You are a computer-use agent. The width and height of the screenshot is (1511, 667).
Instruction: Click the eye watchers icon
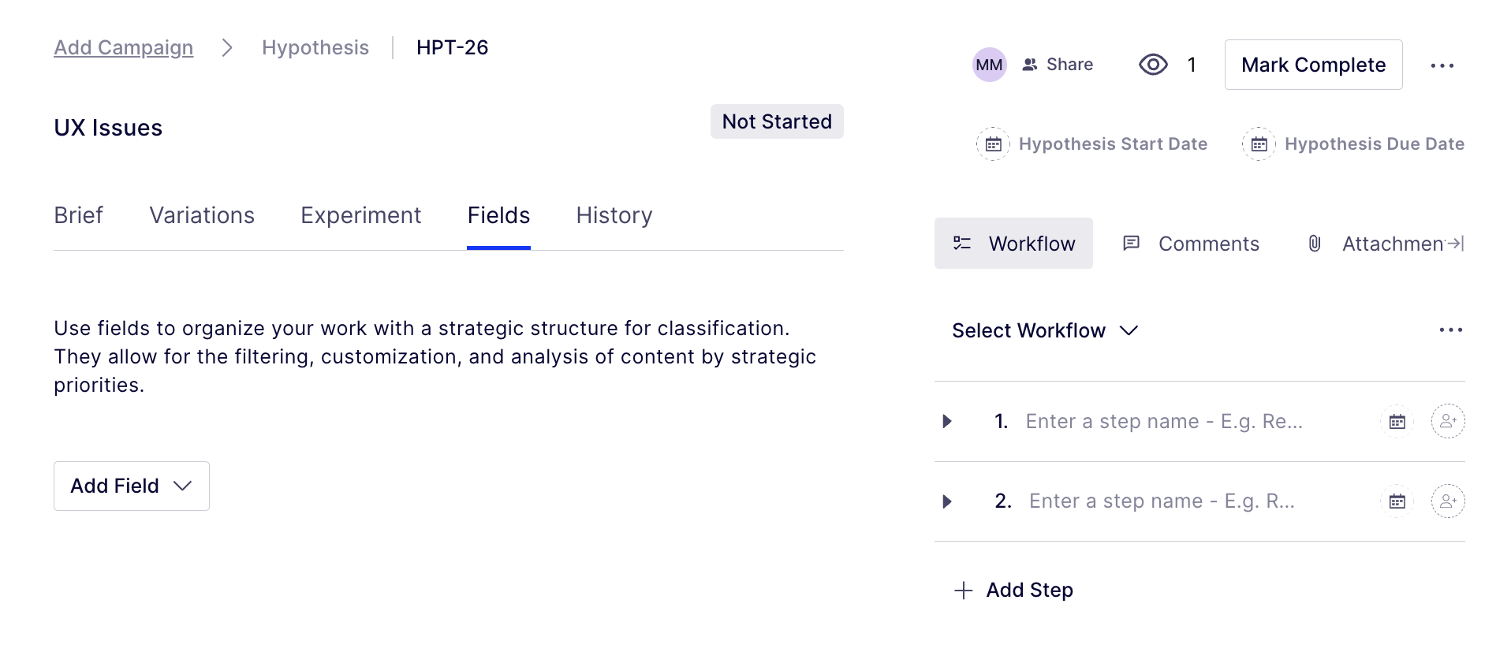(x=1153, y=65)
